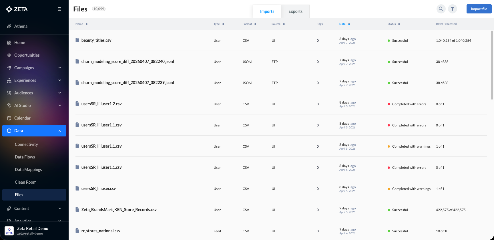Viewport: 494px width, 240px height.
Task: Click the Zeta Retail Demo account logo
Action: point(9,231)
